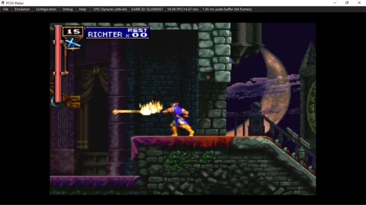Click the RICHTER REST x00 nameplate
Screen dimensions: 366x205
[118, 33]
